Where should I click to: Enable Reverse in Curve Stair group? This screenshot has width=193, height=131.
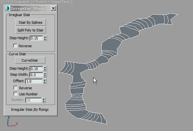coord(15,88)
